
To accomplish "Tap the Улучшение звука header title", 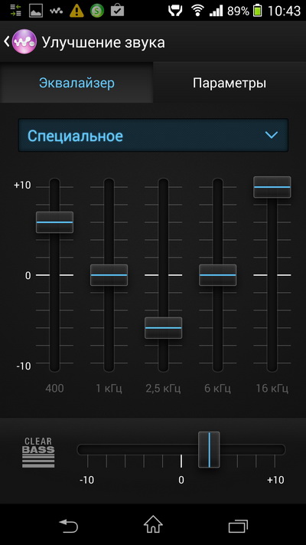I will click(103, 42).
